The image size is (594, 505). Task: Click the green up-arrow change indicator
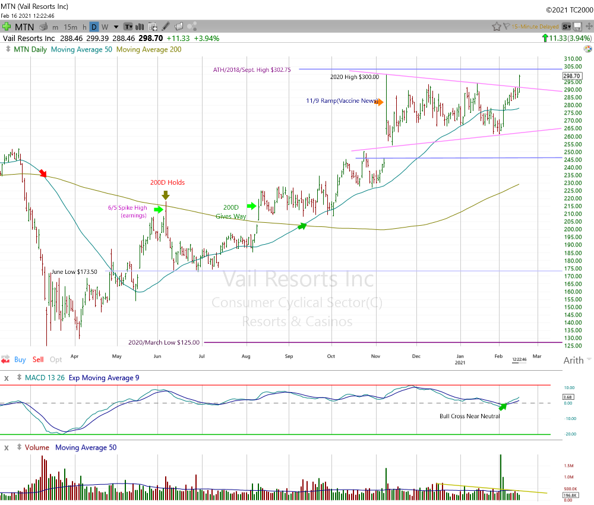pos(545,38)
